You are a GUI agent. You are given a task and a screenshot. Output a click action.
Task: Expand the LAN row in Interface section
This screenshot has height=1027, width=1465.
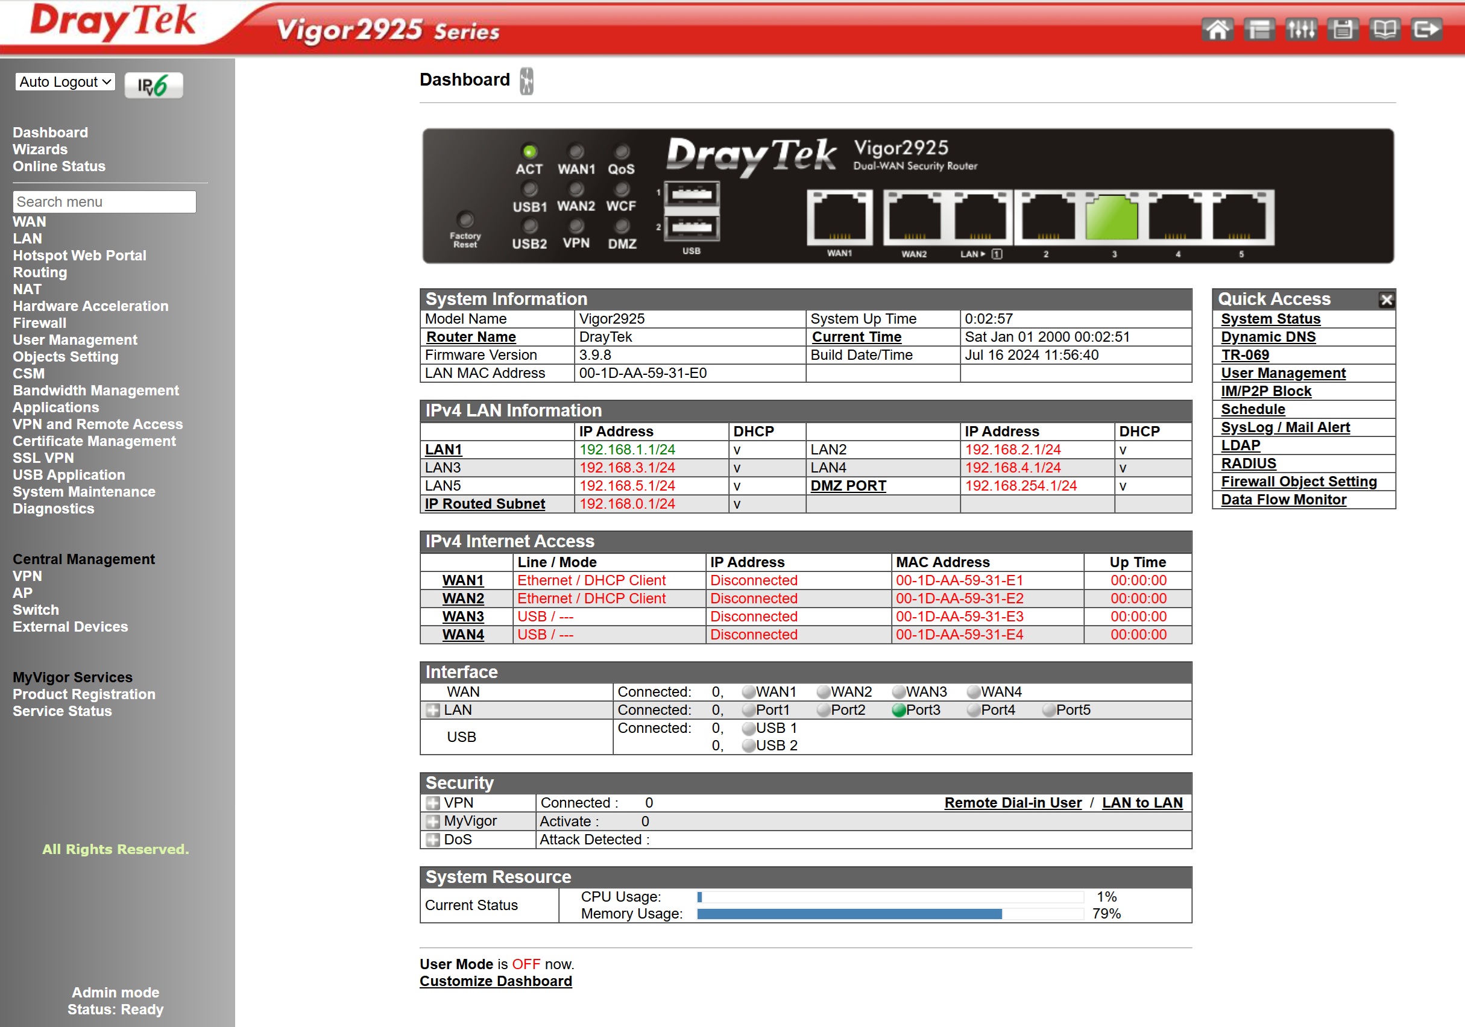click(x=433, y=711)
